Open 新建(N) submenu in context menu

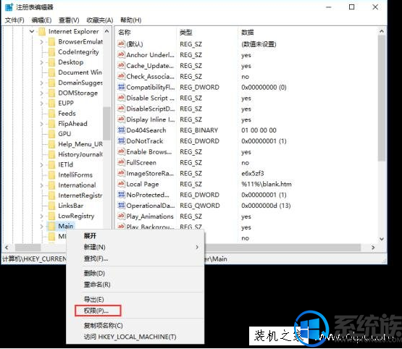coord(135,247)
